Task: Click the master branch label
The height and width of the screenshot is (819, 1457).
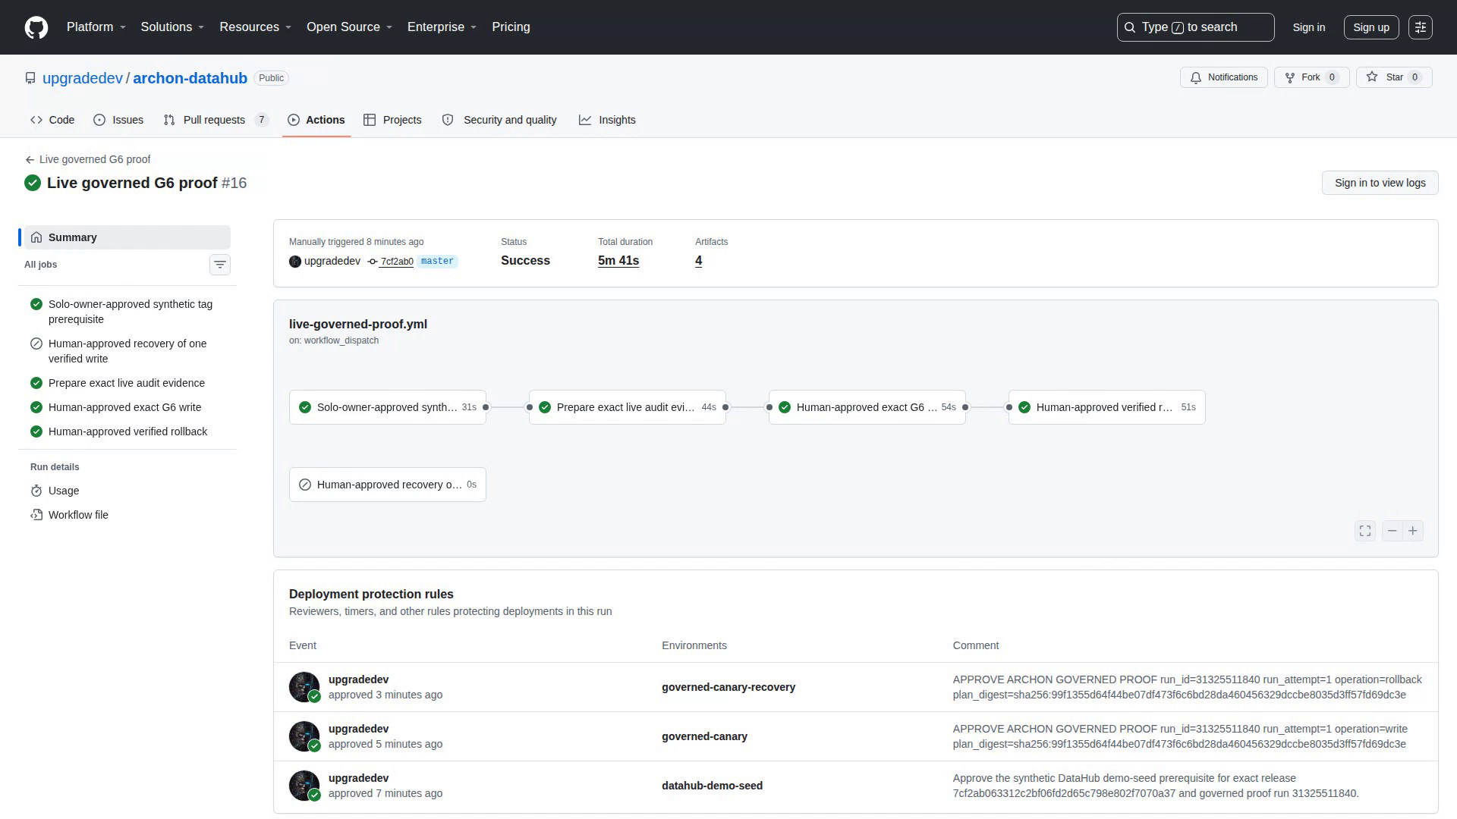Action: [x=437, y=261]
